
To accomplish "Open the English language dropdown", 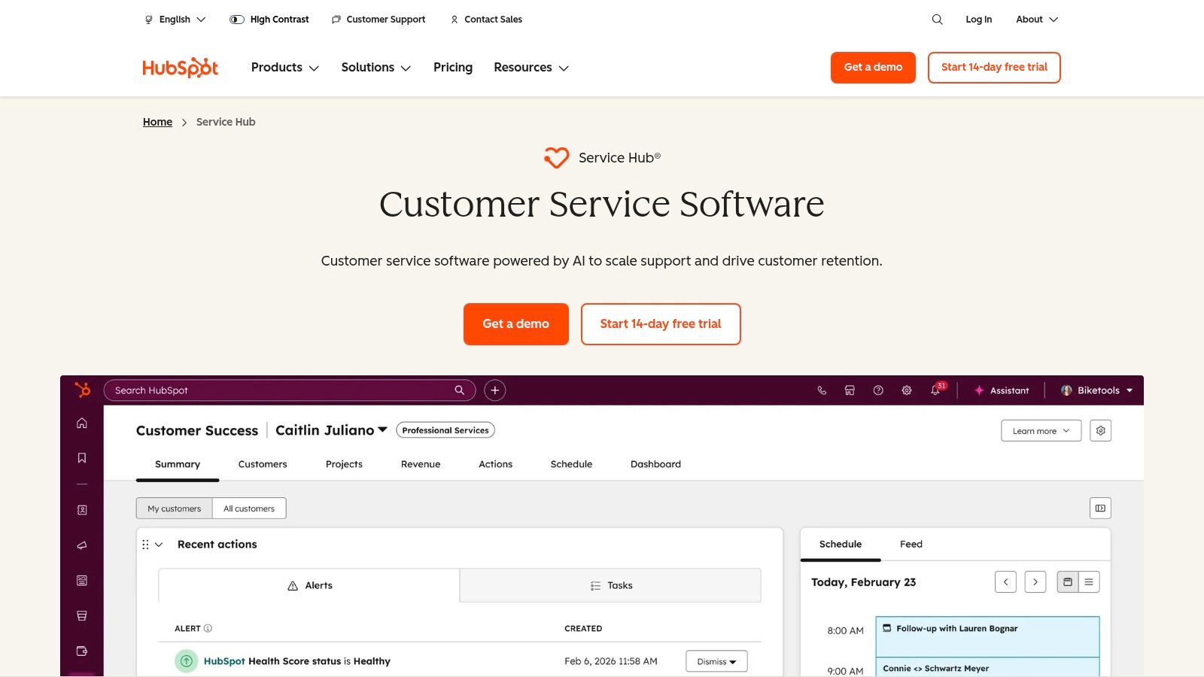I will point(175,20).
